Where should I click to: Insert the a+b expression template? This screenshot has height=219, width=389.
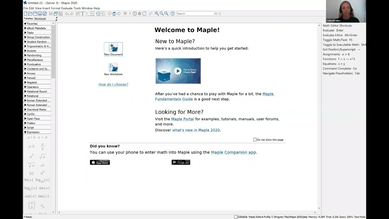click(x=31, y=137)
